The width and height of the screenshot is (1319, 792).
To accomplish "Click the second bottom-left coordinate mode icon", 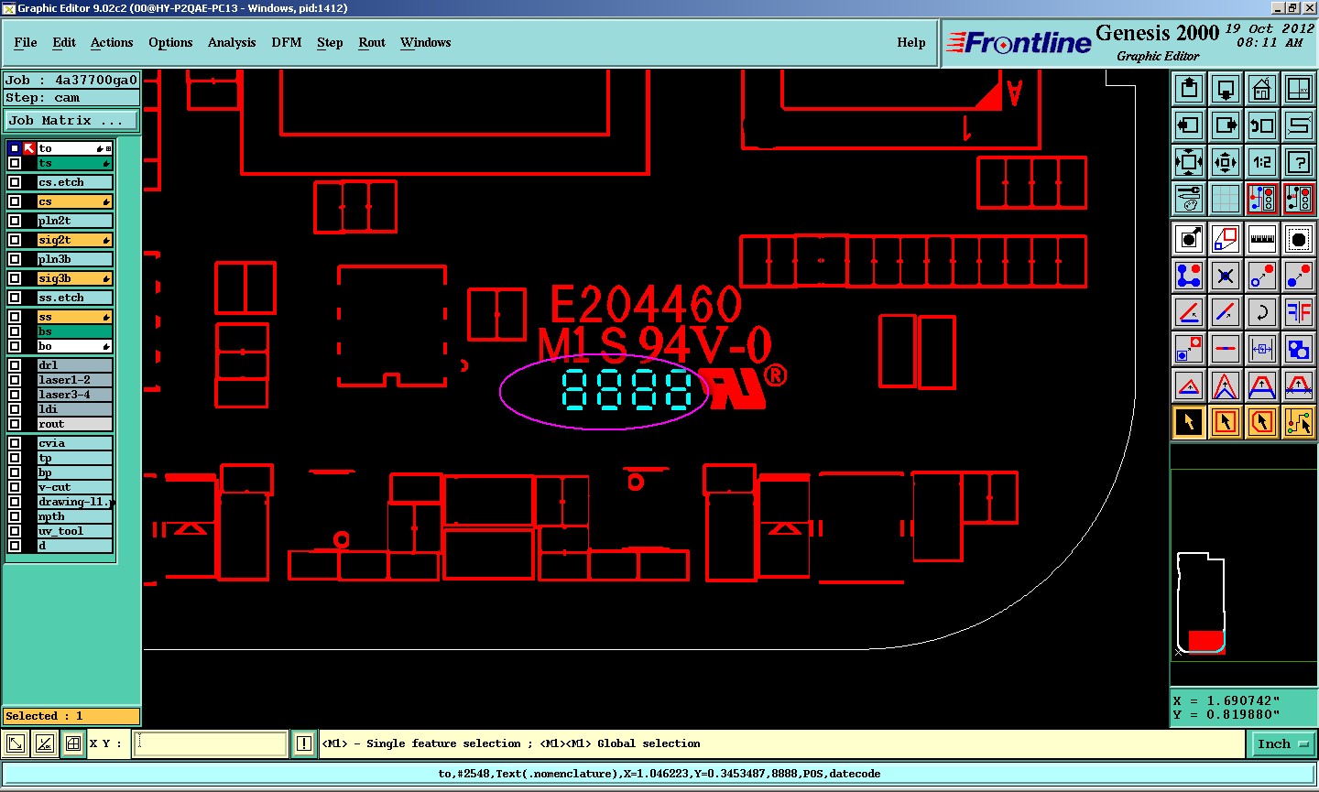I will tap(44, 743).
